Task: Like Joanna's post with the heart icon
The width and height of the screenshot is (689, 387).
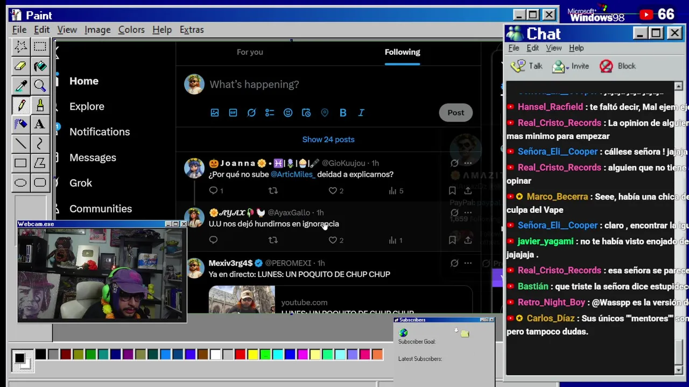Action: tap(333, 190)
